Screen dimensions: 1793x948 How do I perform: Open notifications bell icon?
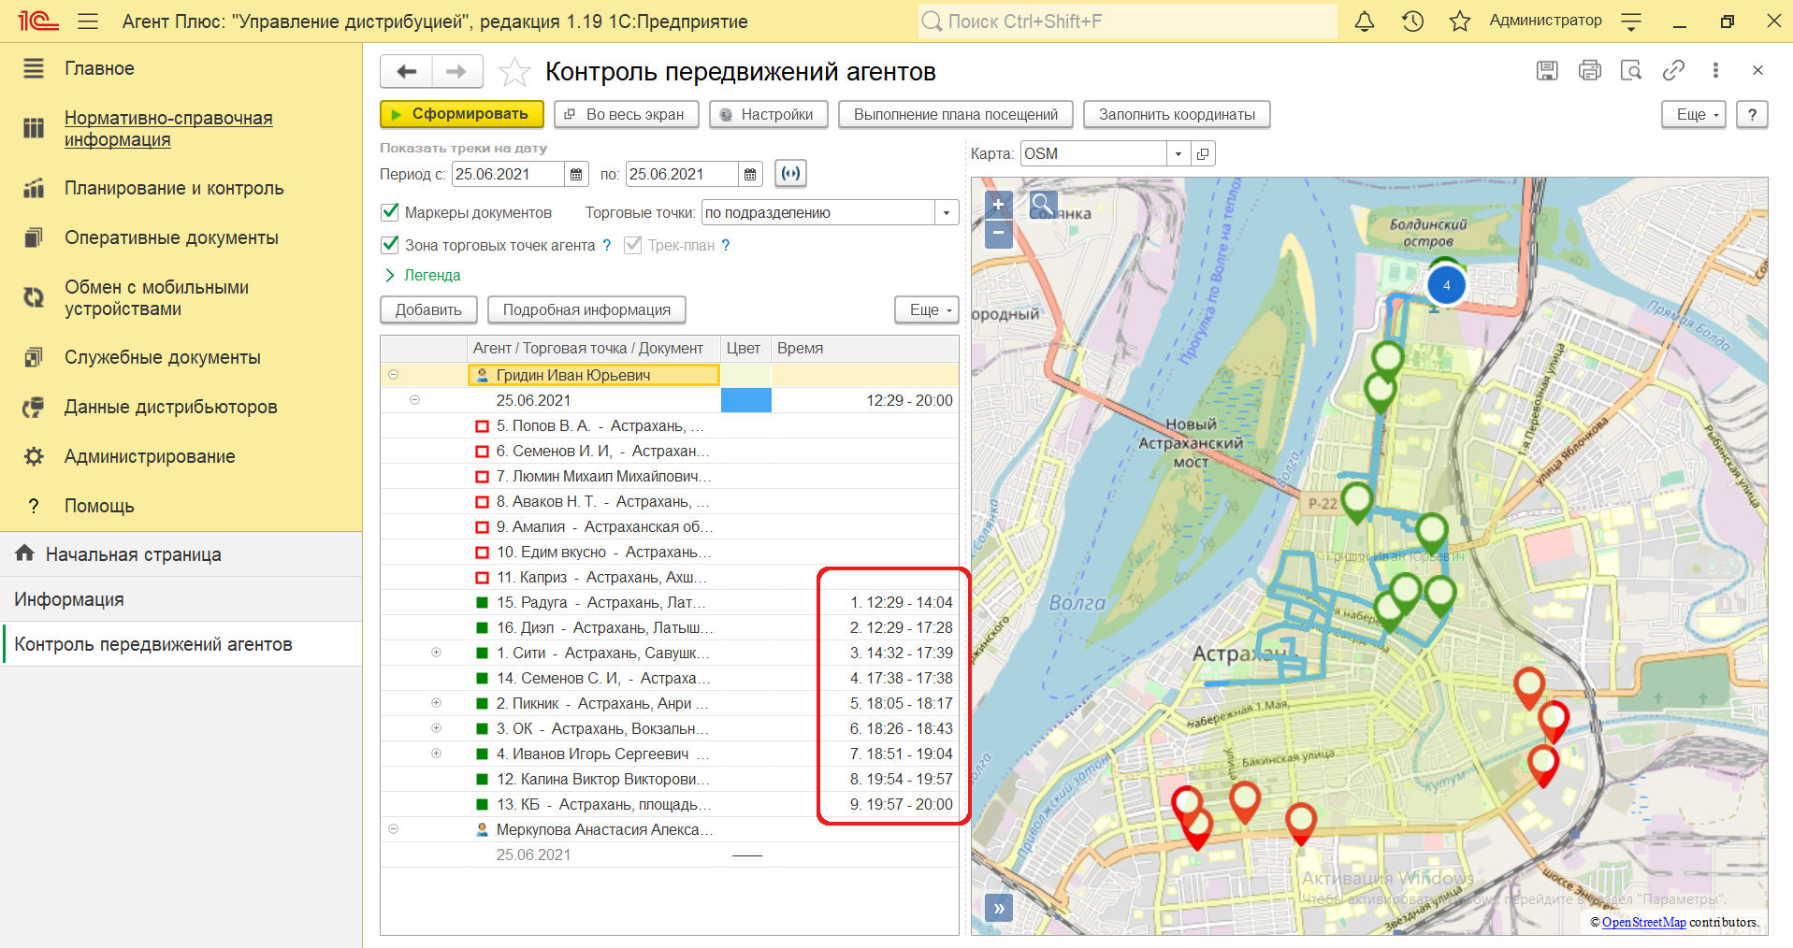(1365, 21)
